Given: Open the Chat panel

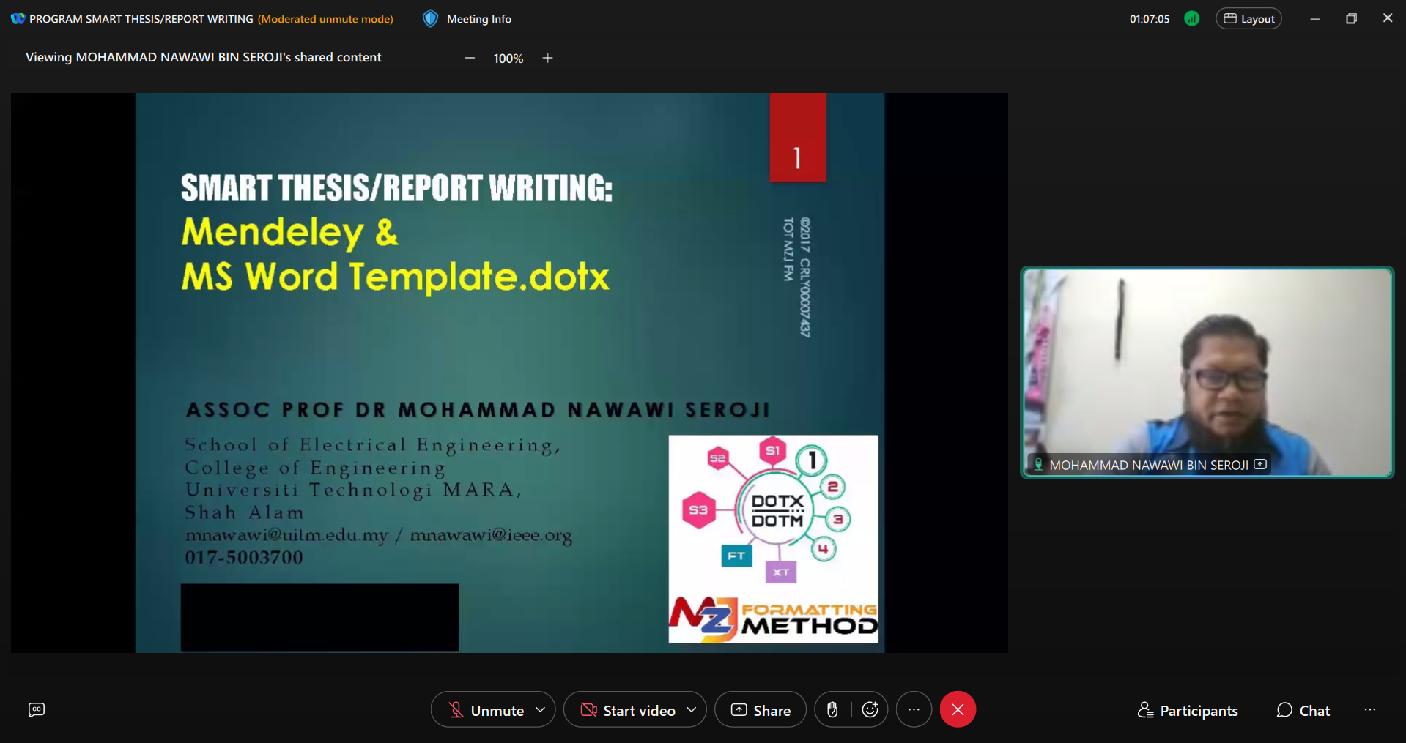Looking at the screenshot, I should (x=1303, y=710).
